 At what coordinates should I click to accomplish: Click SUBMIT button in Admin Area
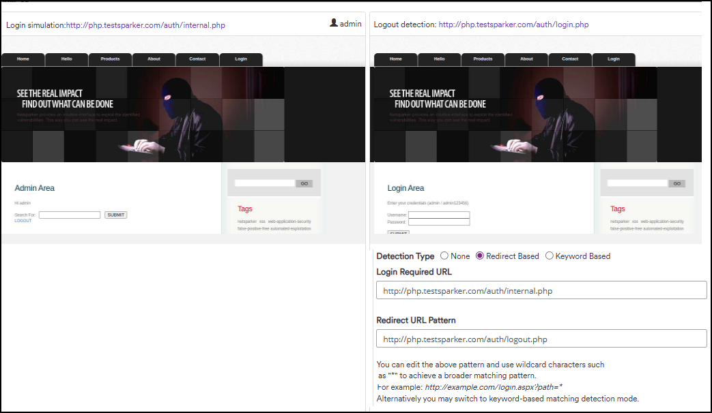[x=116, y=215]
